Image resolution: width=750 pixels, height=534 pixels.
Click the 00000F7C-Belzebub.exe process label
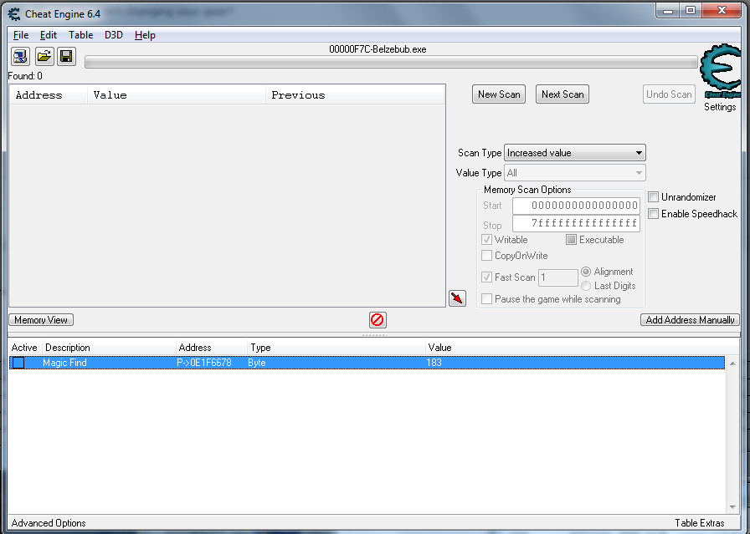[378, 49]
